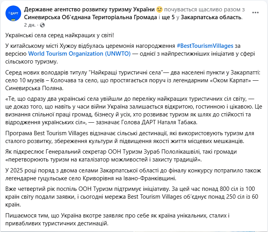Click the paragraph about село Криворівня
268x232 pixels.
pyautogui.click(x=129, y=174)
